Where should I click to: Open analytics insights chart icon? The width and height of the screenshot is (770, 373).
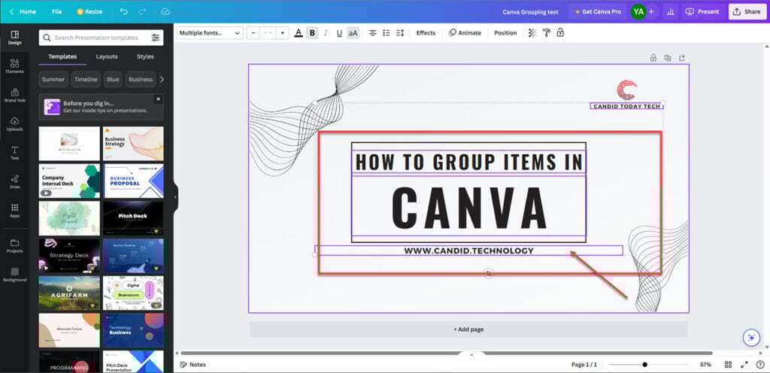(669, 11)
